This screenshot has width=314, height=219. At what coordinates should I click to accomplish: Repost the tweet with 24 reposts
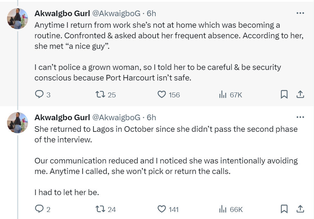(x=100, y=209)
